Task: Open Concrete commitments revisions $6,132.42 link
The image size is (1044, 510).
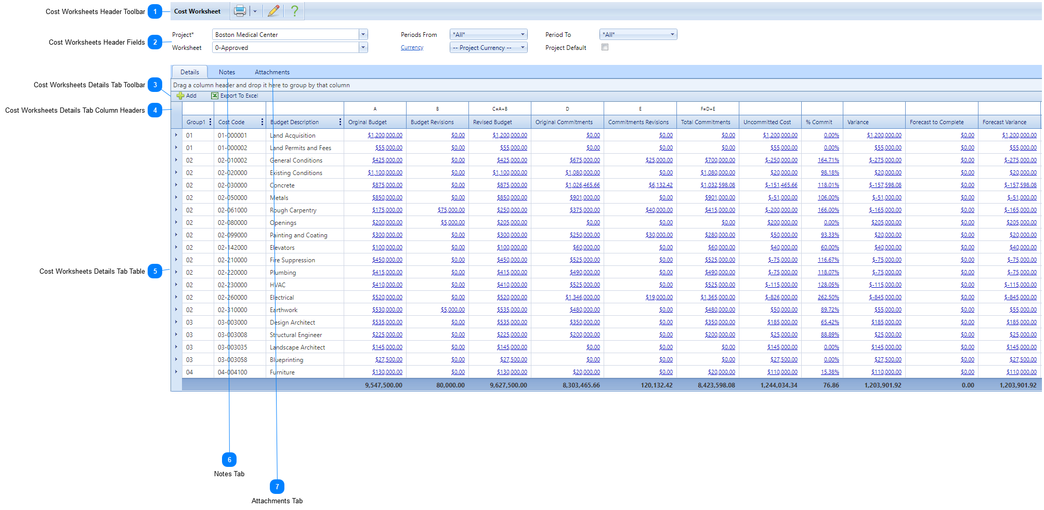Action: (660, 185)
